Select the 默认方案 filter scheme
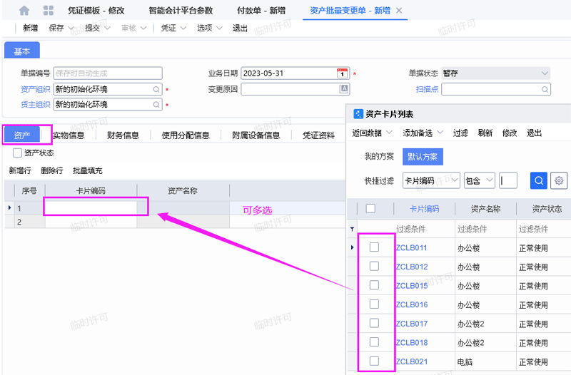 (423, 157)
